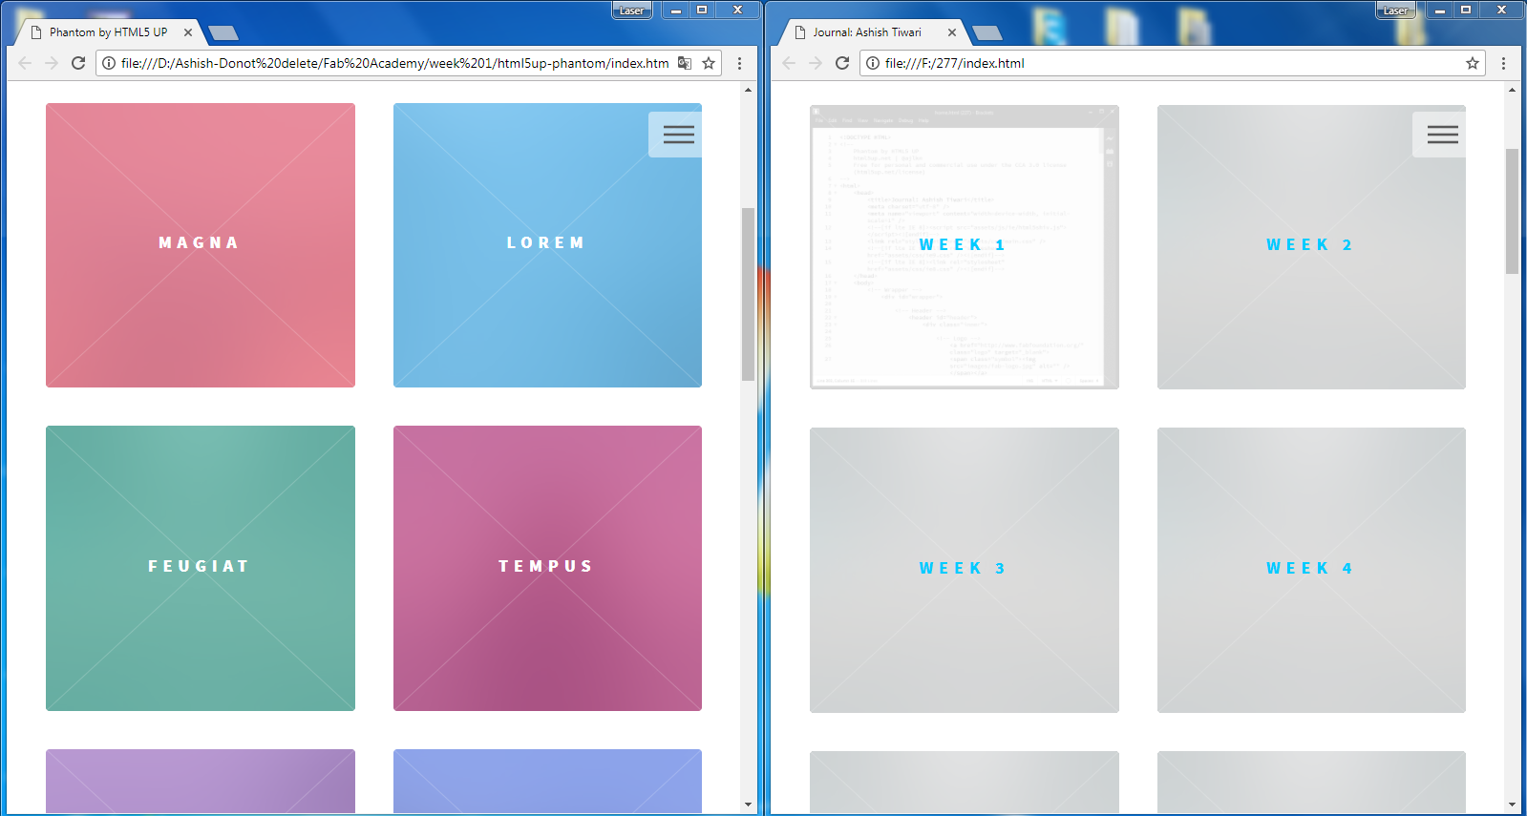This screenshot has width=1527, height=816.
Task: Click the Journal window vertical scrollbar thumb
Action: (x=1512, y=211)
